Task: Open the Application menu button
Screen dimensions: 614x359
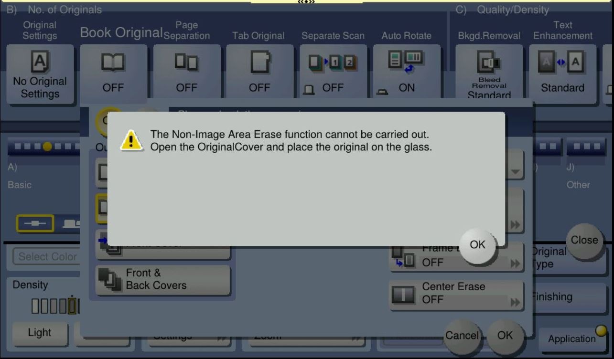Action: (x=572, y=339)
